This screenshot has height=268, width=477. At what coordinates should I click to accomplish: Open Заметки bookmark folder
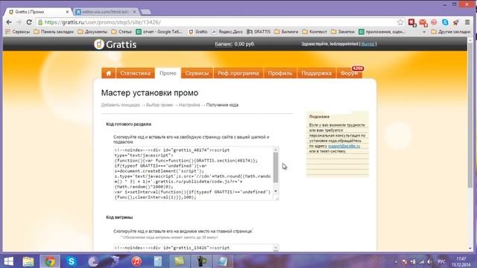pyautogui.click(x=343, y=31)
